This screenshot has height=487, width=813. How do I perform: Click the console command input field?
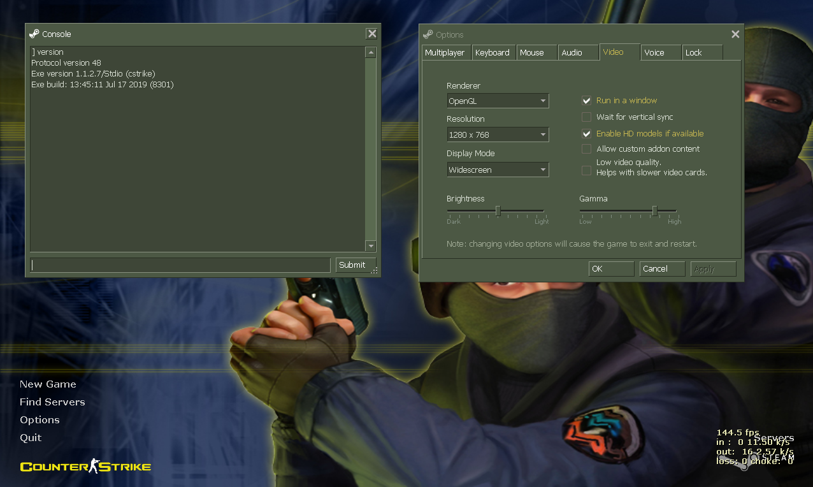click(x=180, y=265)
